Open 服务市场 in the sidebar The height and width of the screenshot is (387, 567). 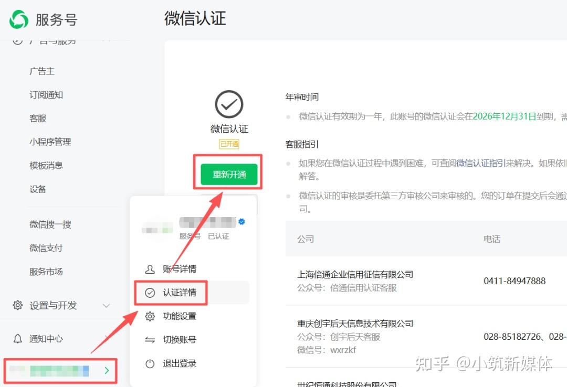pyautogui.click(x=46, y=271)
